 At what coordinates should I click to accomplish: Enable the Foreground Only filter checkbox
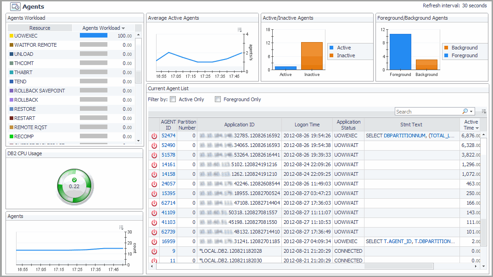[x=218, y=99]
